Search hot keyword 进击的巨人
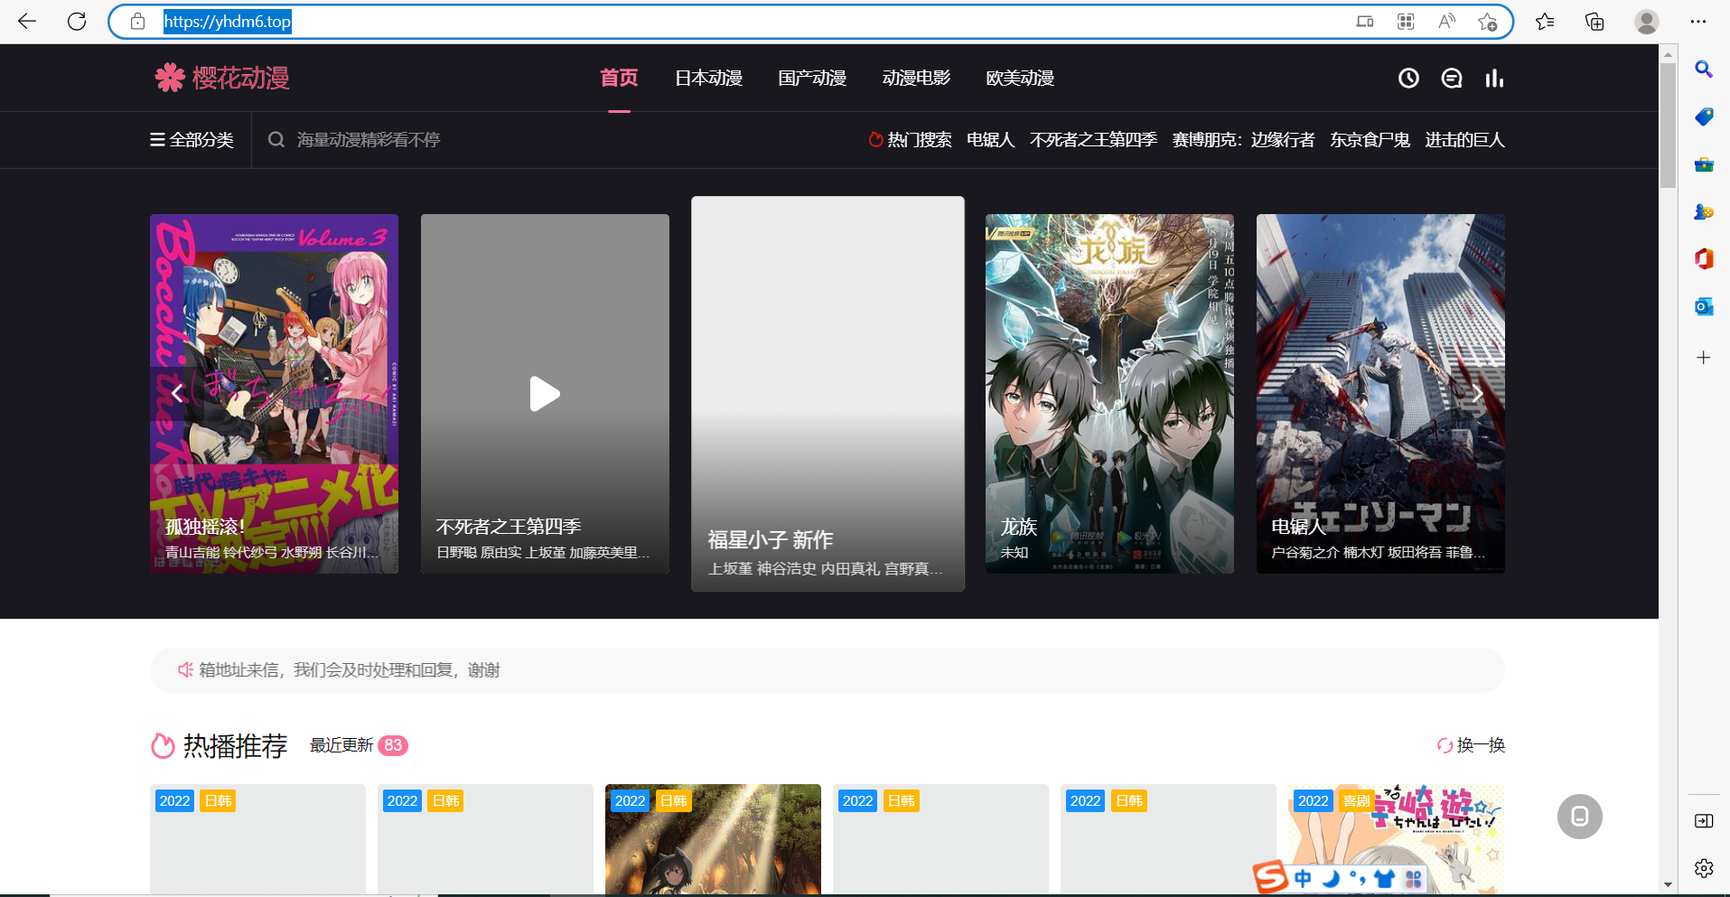 tap(1464, 140)
